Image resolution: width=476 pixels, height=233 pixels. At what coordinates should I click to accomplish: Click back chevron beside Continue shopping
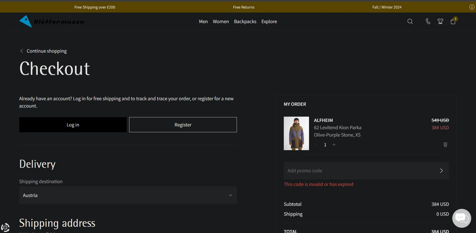coord(22,51)
